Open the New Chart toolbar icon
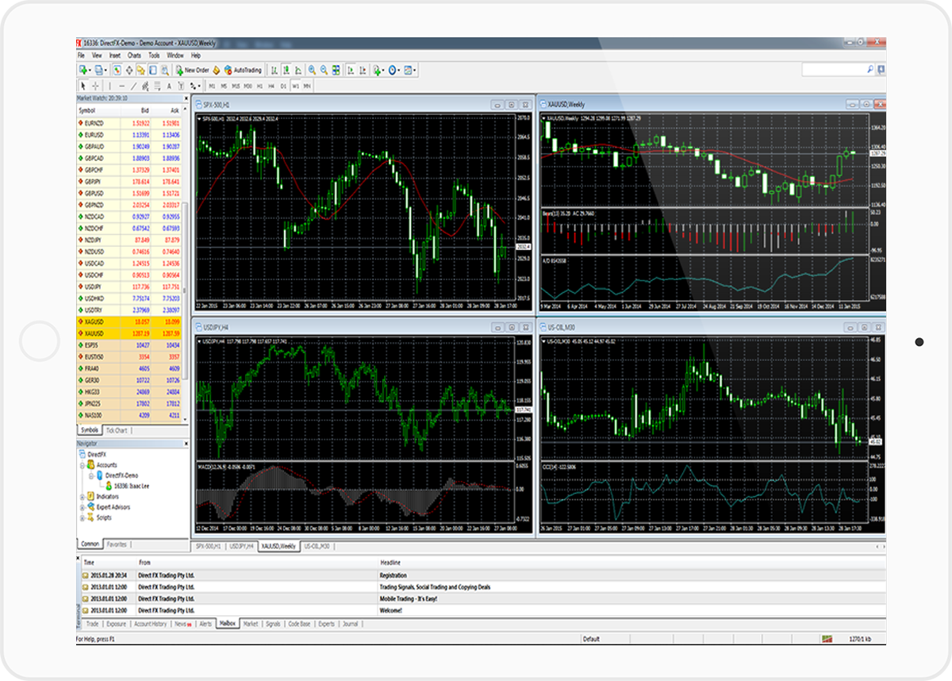This screenshot has height=681, width=952. (x=83, y=70)
